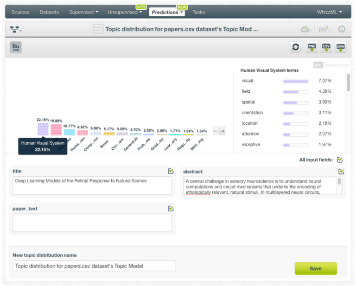The width and height of the screenshot is (356, 286).
Task: Uncheck the title field checkbox
Action: coord(171,171)
